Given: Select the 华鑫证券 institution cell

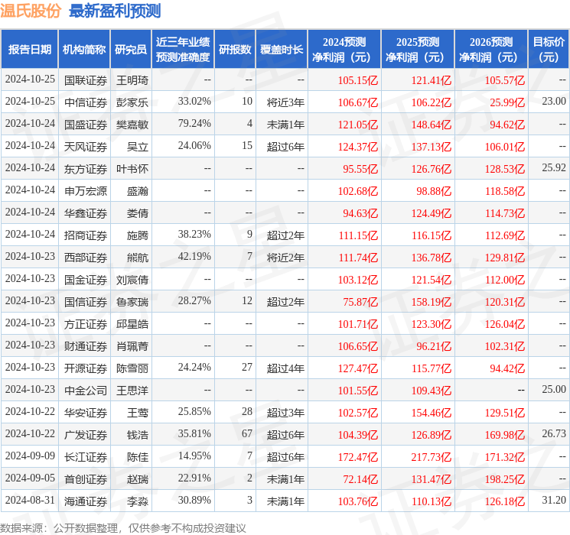Looking at the screenshot, I should click(86, 213).
